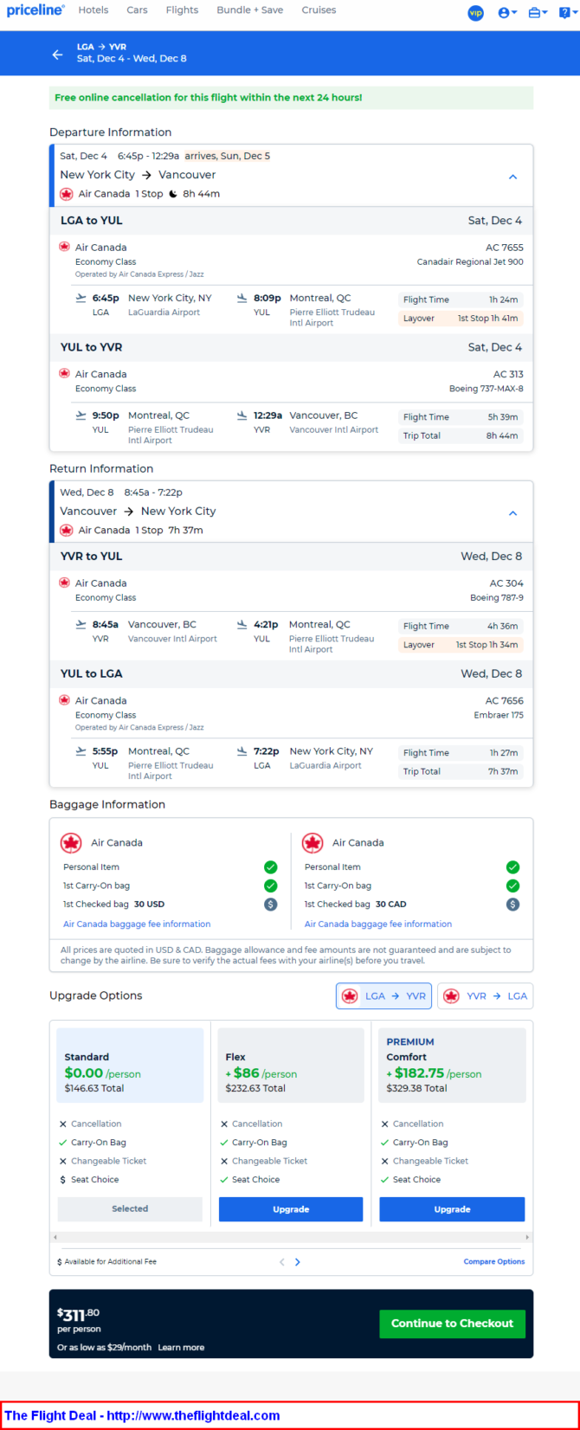Upgrade to the Flex fare

tap(291, 1209)
